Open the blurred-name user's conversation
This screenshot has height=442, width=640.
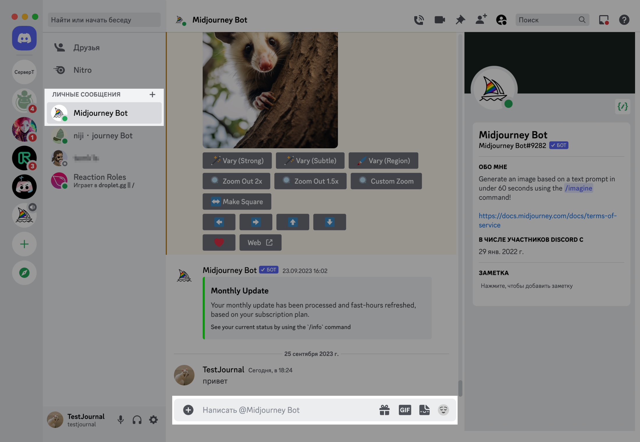(x=104, y=158)
